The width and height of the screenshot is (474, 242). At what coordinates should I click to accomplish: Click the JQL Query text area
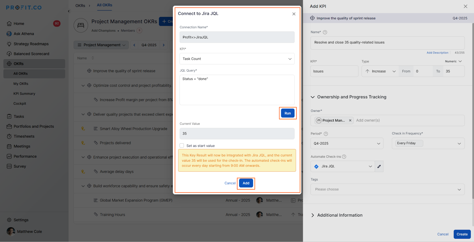tap(237, 90)
